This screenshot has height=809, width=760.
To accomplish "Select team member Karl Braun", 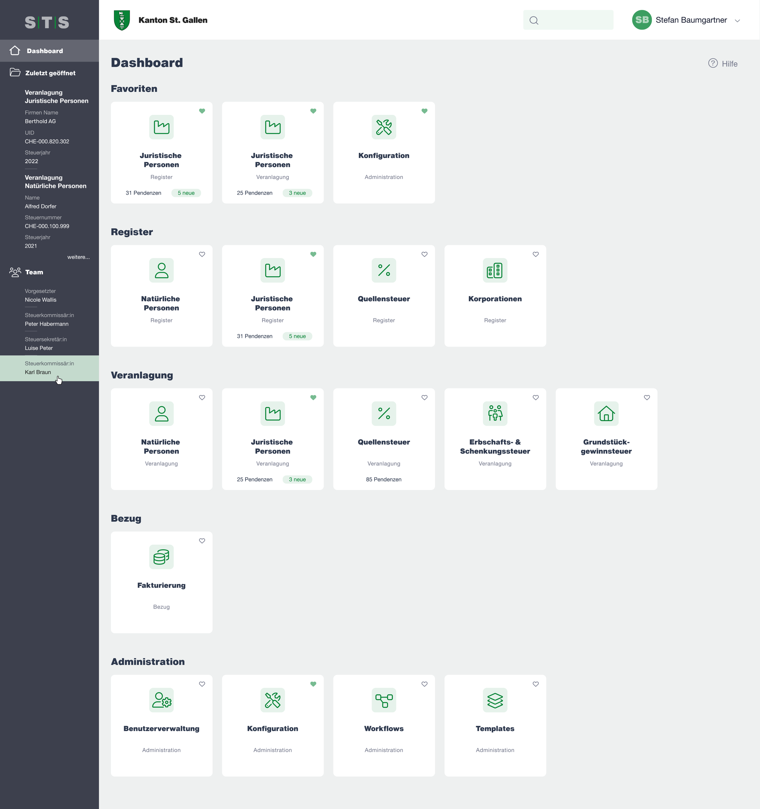I will click(38, 372).
